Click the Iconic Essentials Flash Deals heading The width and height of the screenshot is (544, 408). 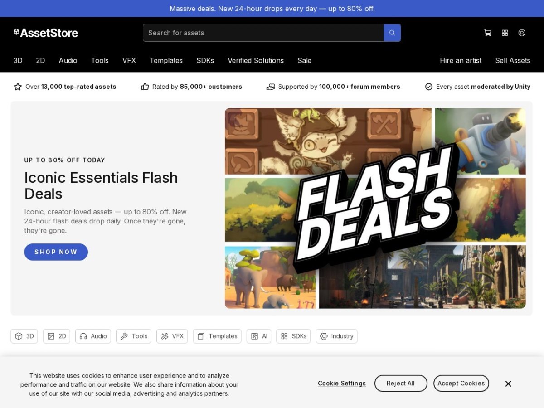coord(101,185)
